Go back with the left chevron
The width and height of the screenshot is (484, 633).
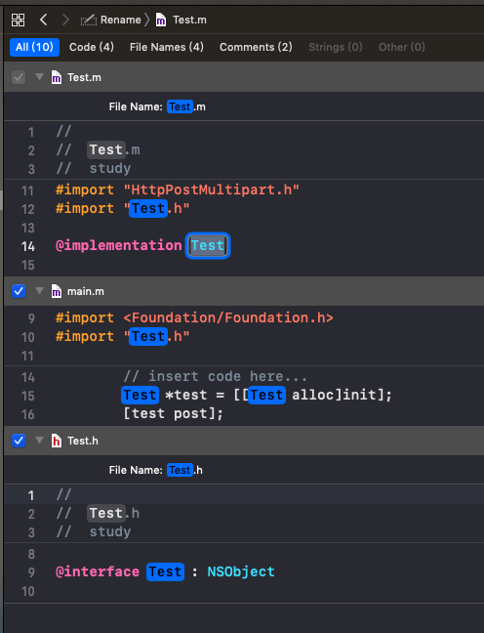[44, 20]
